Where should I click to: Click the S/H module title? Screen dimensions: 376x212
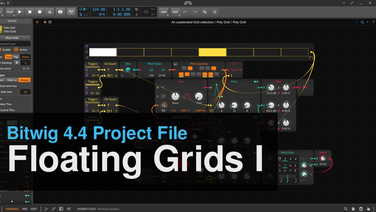point(234,64)
